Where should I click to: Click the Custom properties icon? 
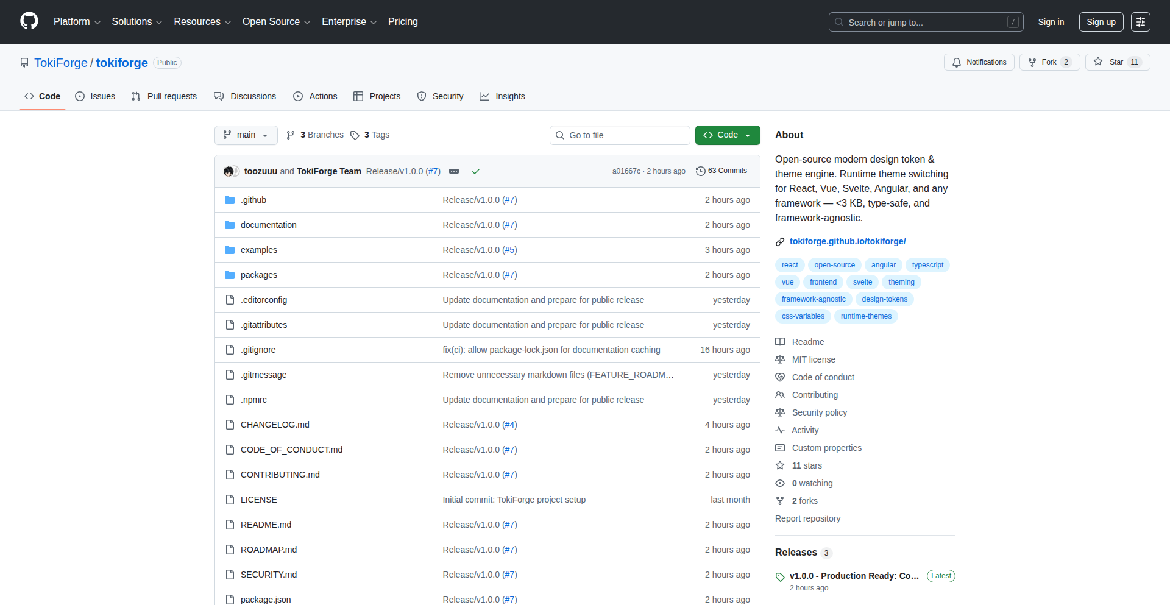coord(780,448)
